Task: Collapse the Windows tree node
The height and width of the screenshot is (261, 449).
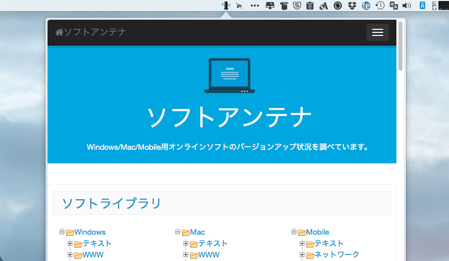Action: pyautogui.click(x=62, y=232)
